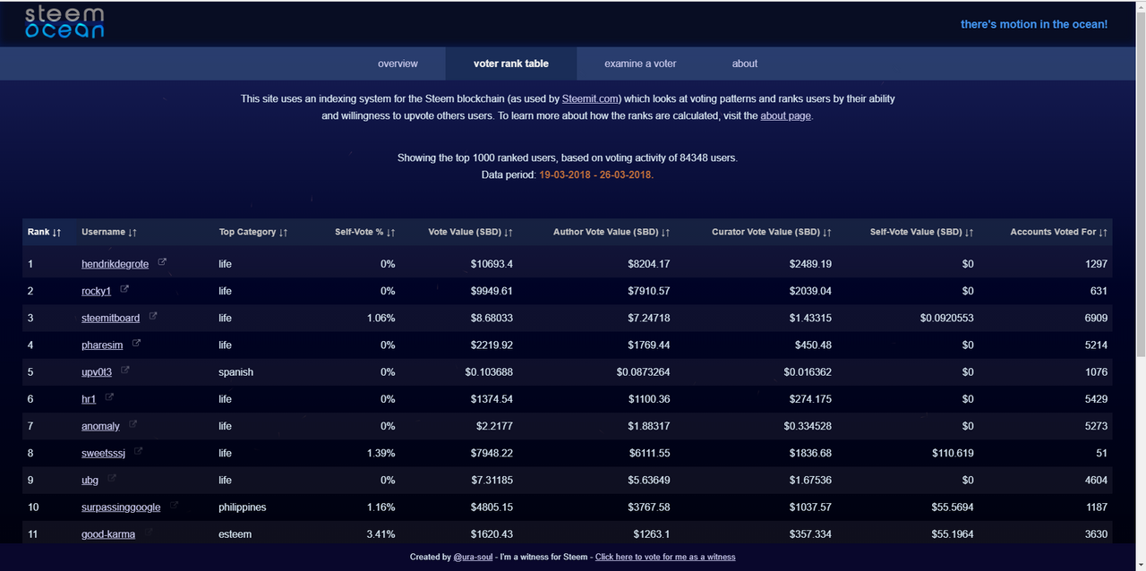Click the $2489.19 curator vote value
Viewport: 1146px width, 571px height.
810,264
